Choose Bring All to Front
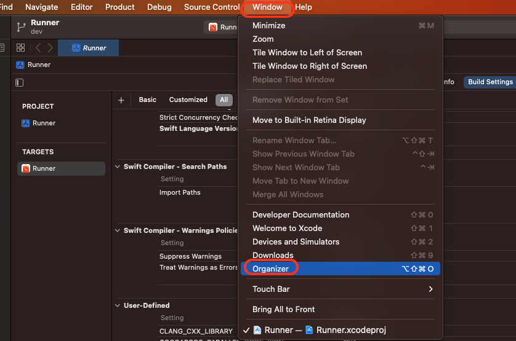Image resolution: width=516 pixels, height=341 pixels. [341, 310]
